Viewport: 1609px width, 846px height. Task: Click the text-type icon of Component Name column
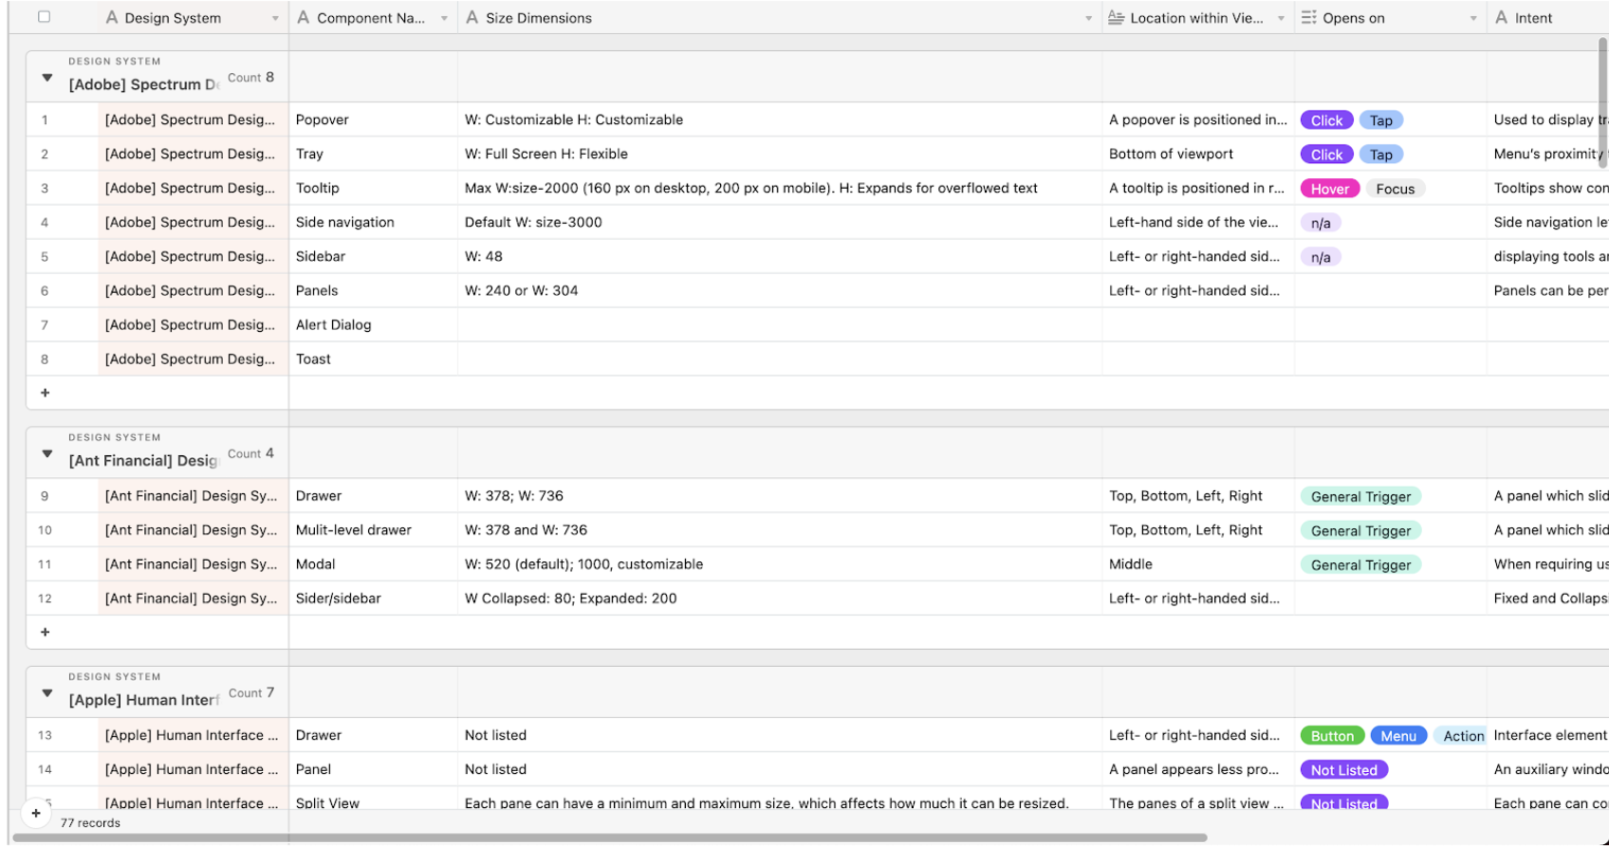click(304, 18)
